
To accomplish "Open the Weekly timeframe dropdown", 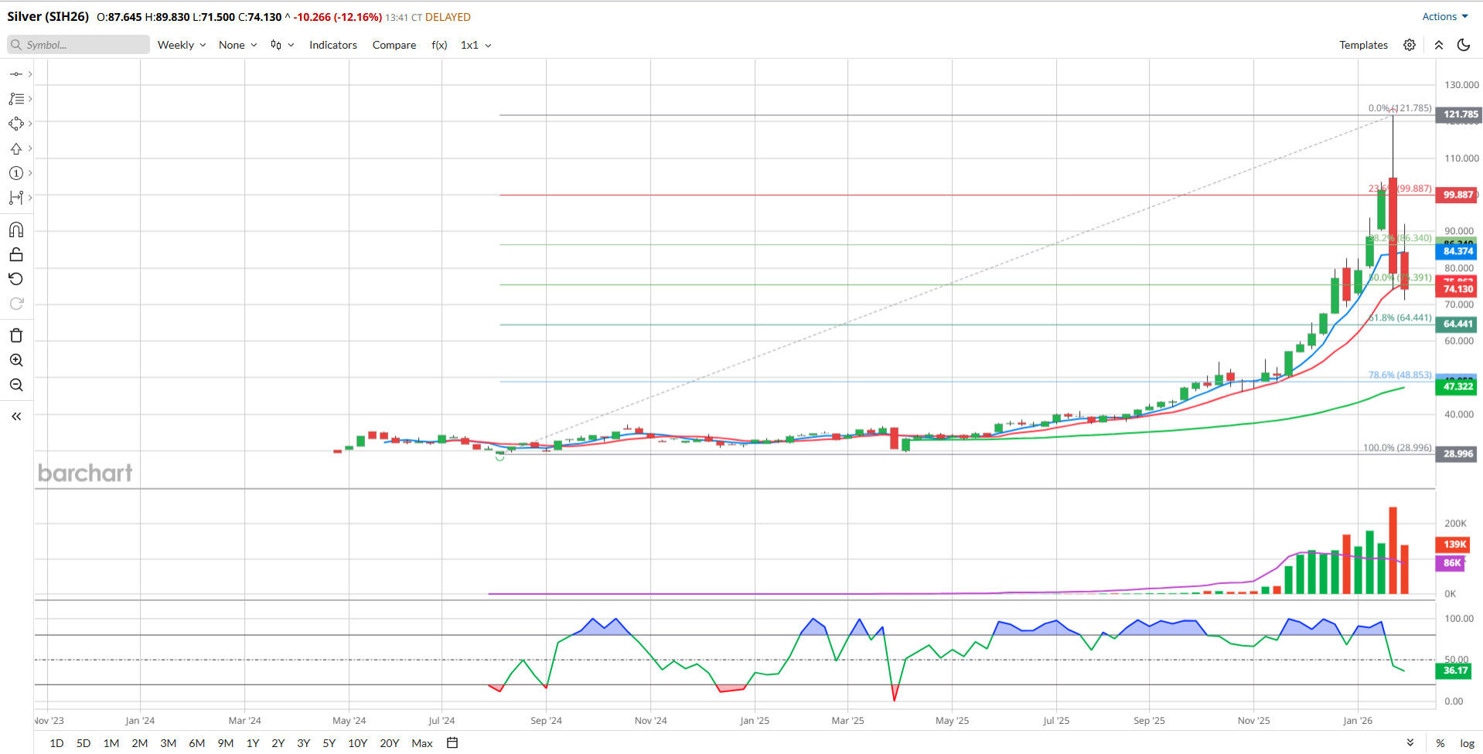I will tap(182, 45).
